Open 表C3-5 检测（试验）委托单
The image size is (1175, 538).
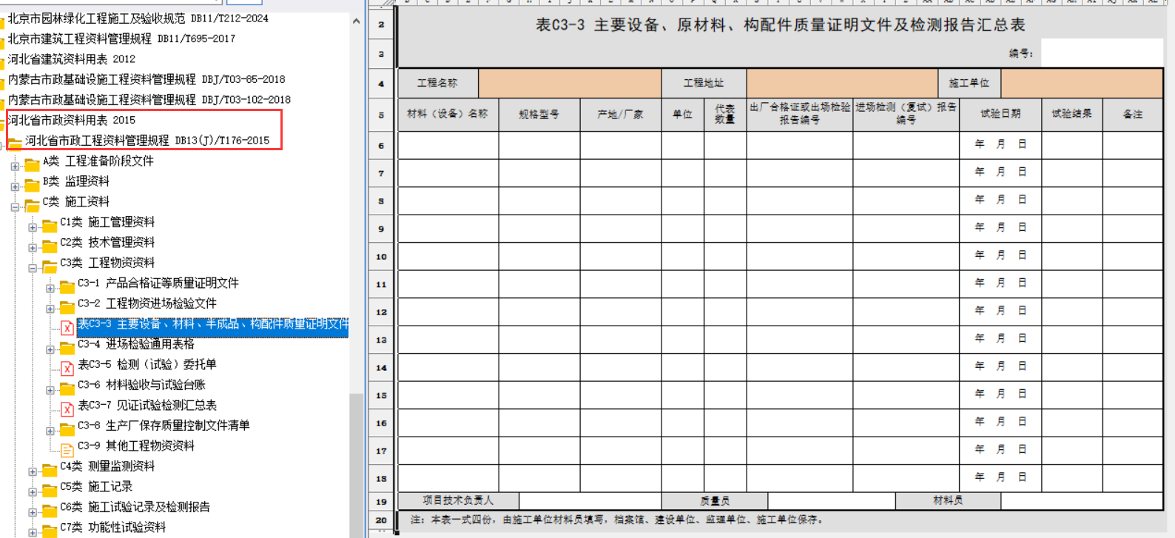147,365
